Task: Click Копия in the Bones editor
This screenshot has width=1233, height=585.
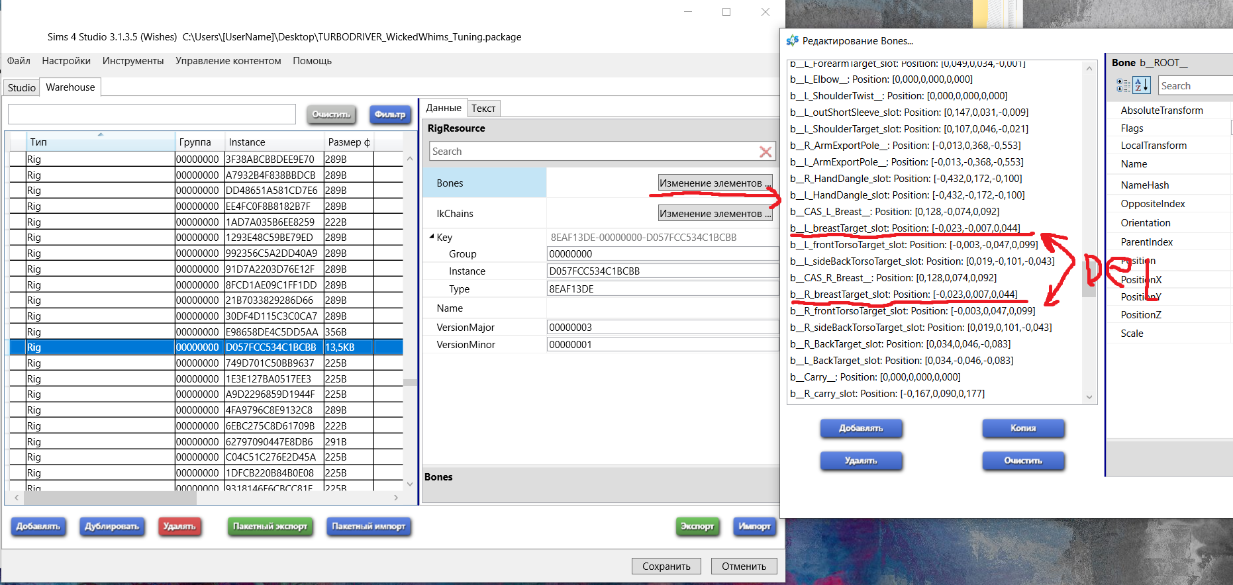Action: 1023,428
